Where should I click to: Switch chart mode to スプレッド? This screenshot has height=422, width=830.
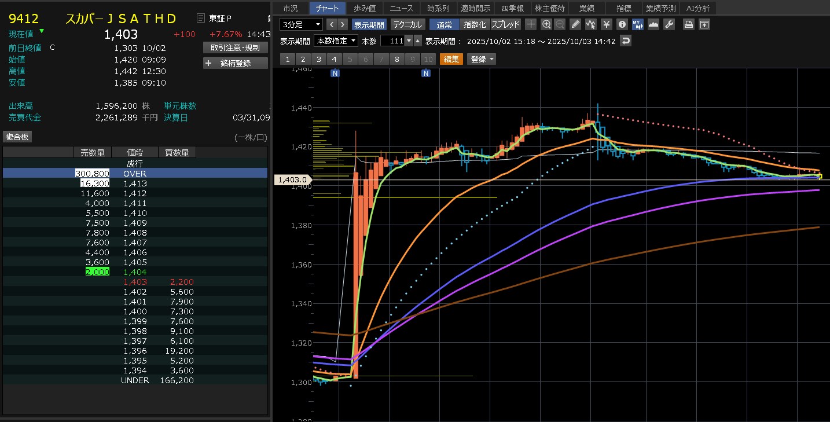506,25
